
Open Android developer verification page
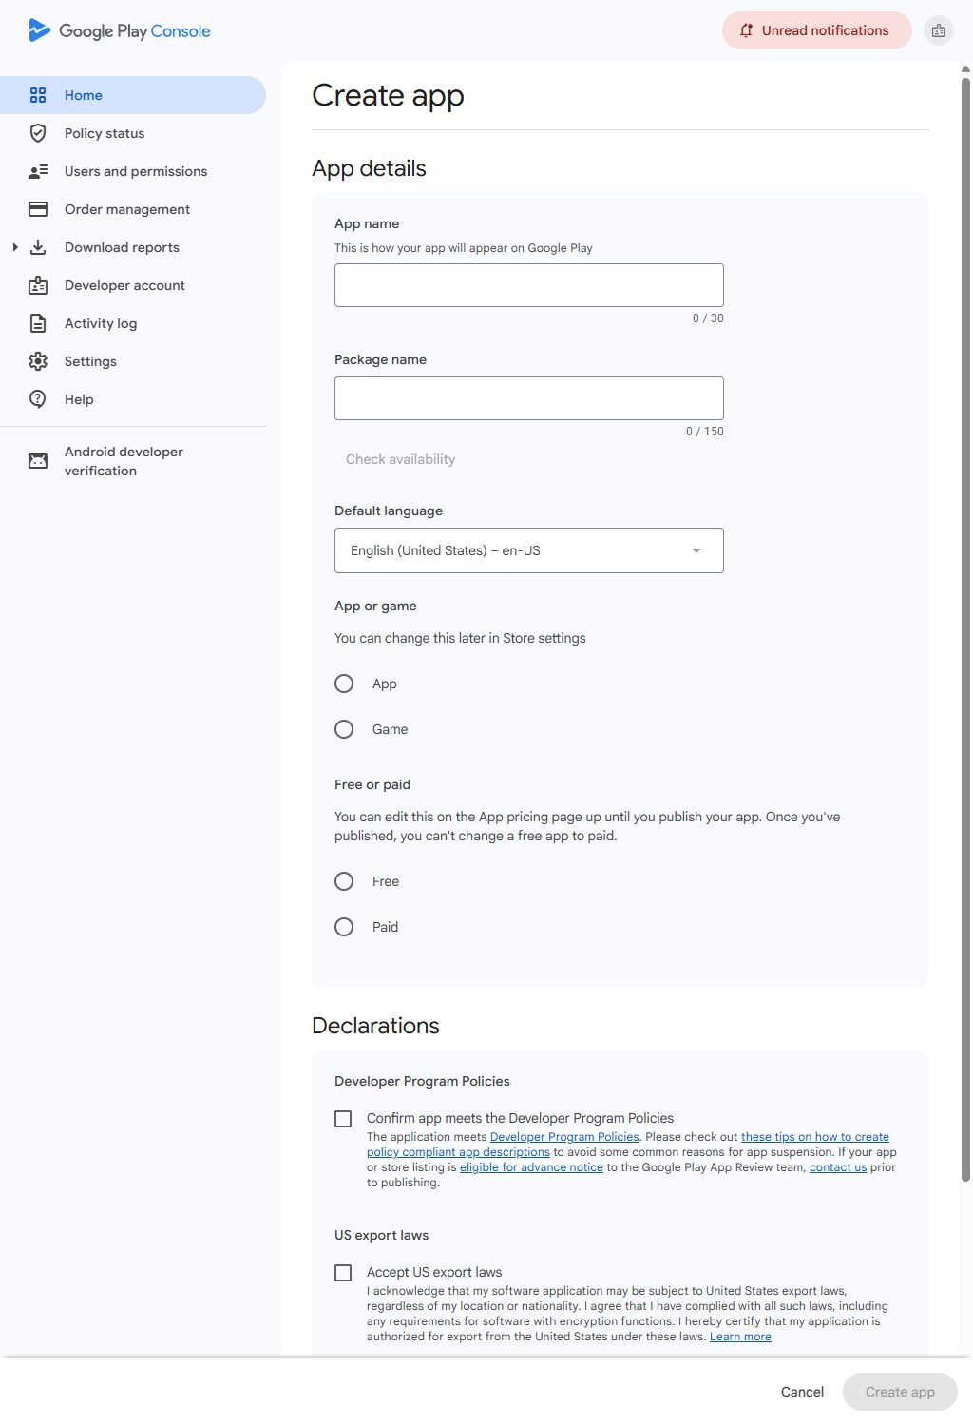(x=133, y=461)
